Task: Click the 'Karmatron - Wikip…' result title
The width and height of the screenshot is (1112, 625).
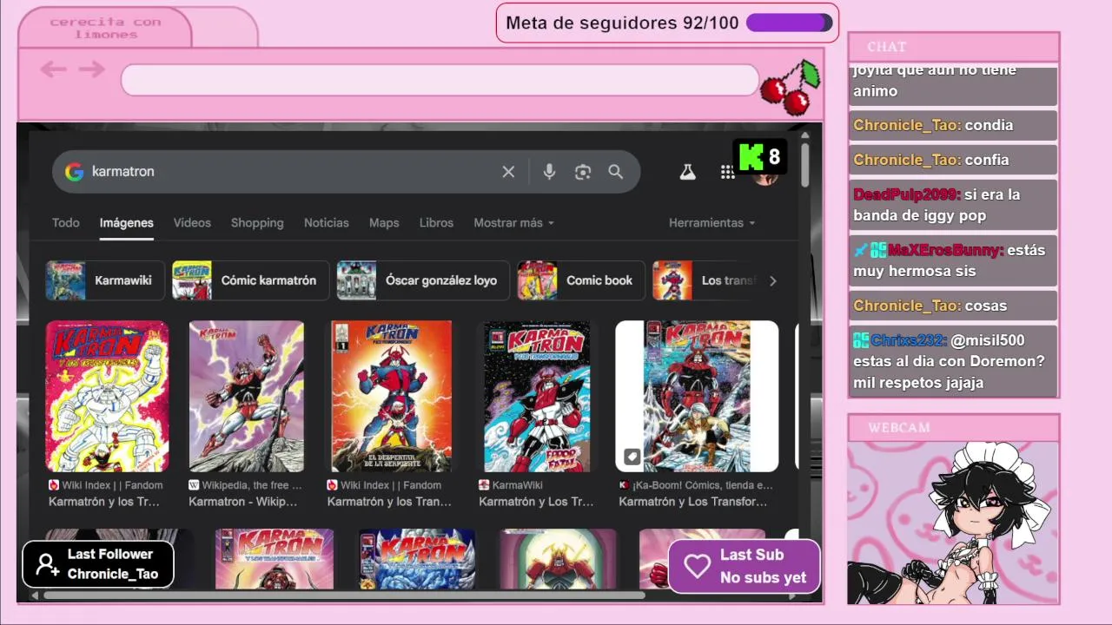Action: (x=243, y=502)
